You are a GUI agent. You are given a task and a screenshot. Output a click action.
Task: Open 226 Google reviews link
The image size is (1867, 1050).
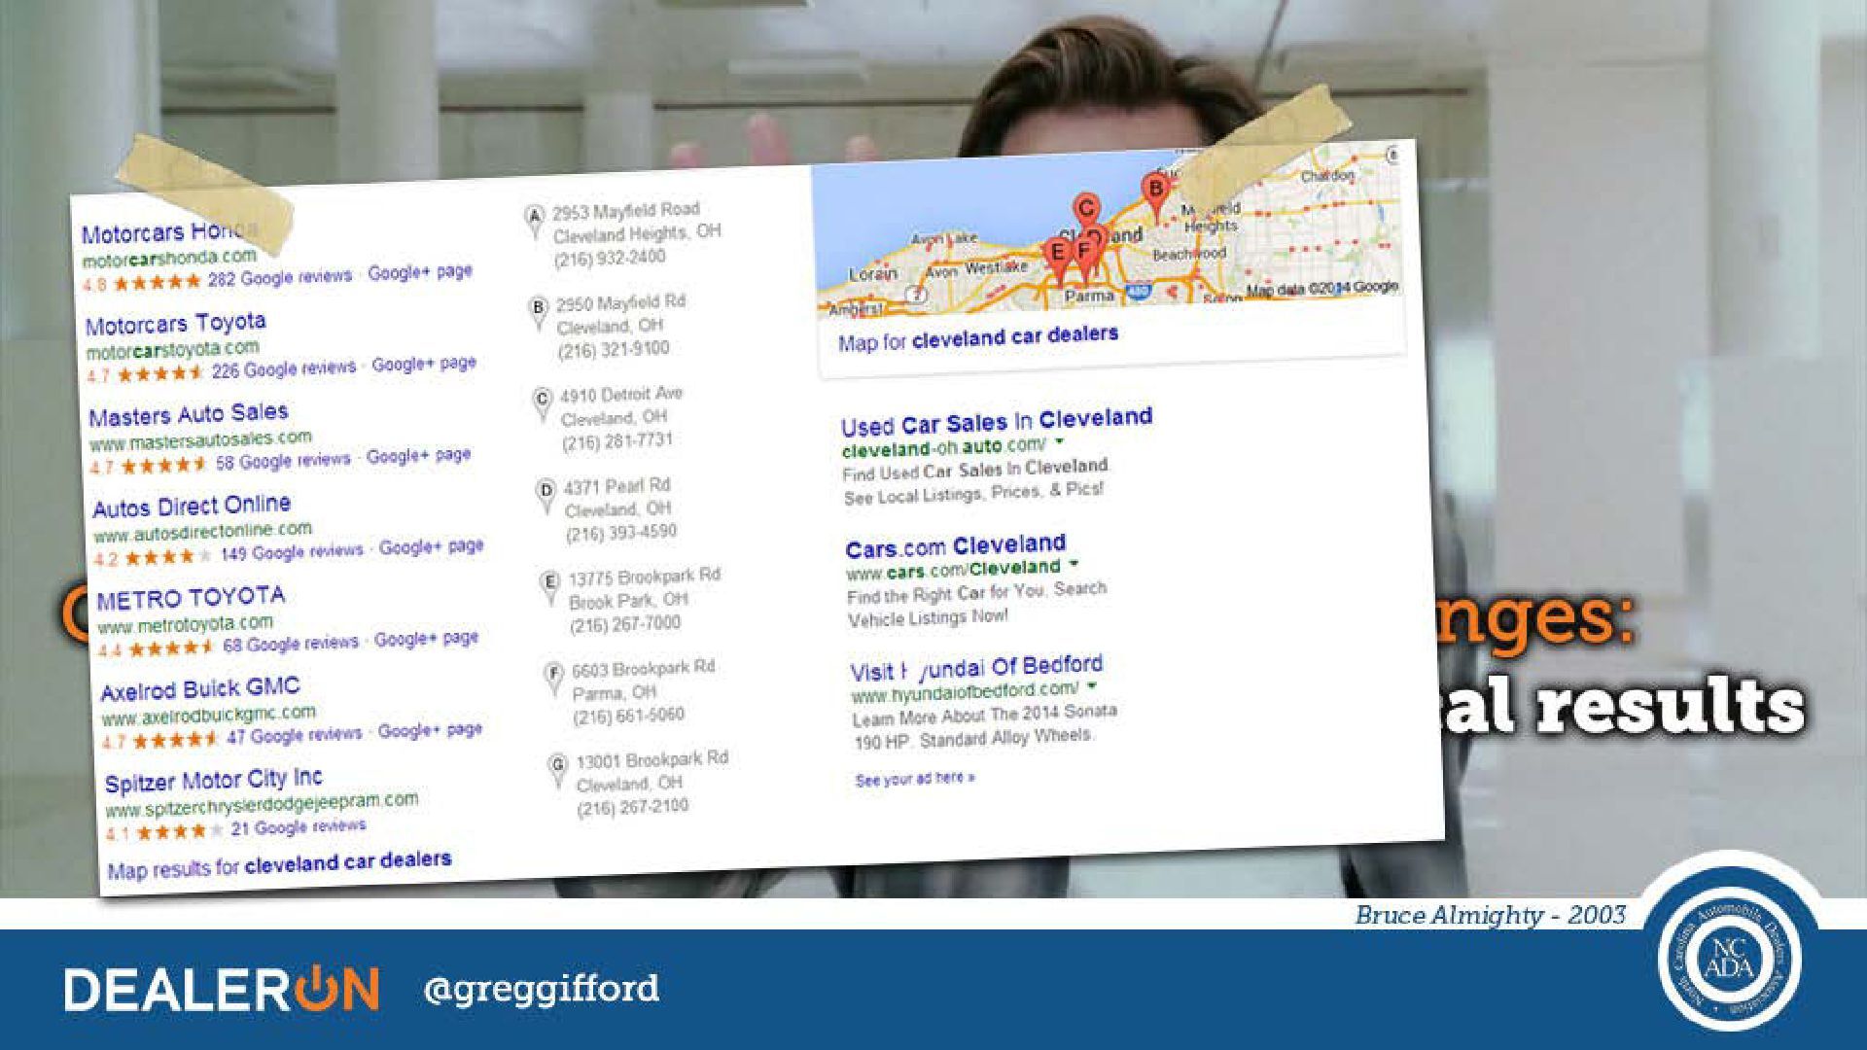click(x=284, y=369)
